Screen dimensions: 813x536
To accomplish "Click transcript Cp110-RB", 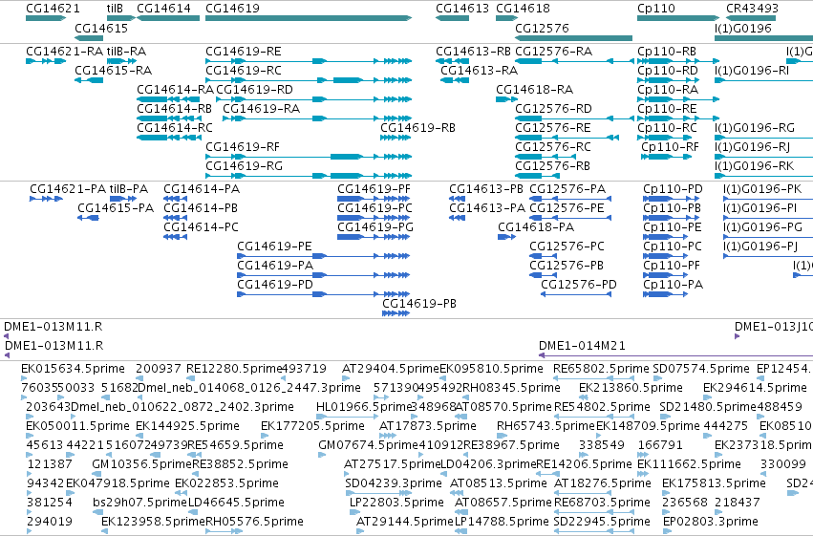I will pyautogui.click(x=667, y=52).
